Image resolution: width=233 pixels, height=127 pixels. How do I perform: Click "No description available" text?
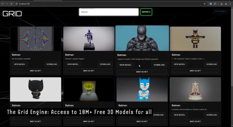(x=21, y=59)
